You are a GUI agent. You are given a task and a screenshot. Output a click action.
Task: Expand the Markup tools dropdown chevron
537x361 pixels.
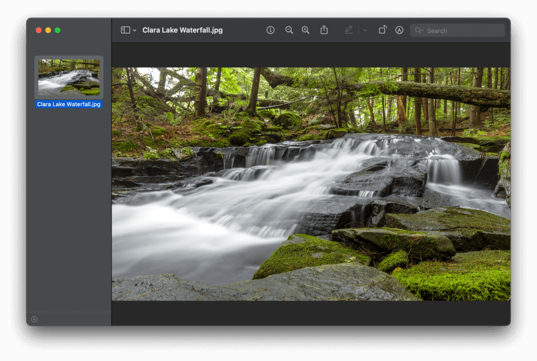click(x=364, y=30)
